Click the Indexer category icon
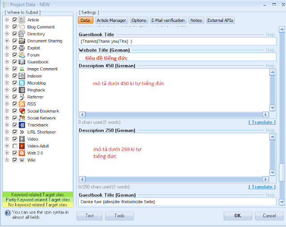 click(x=22, y=76)
